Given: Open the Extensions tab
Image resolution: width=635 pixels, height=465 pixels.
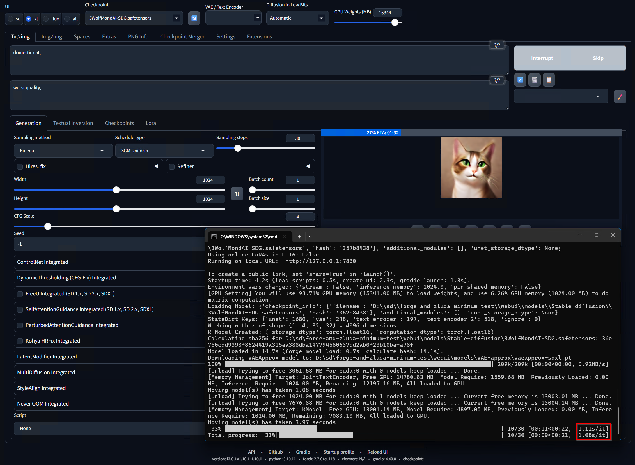Looking at the screenshot, I should pos(260,37).
